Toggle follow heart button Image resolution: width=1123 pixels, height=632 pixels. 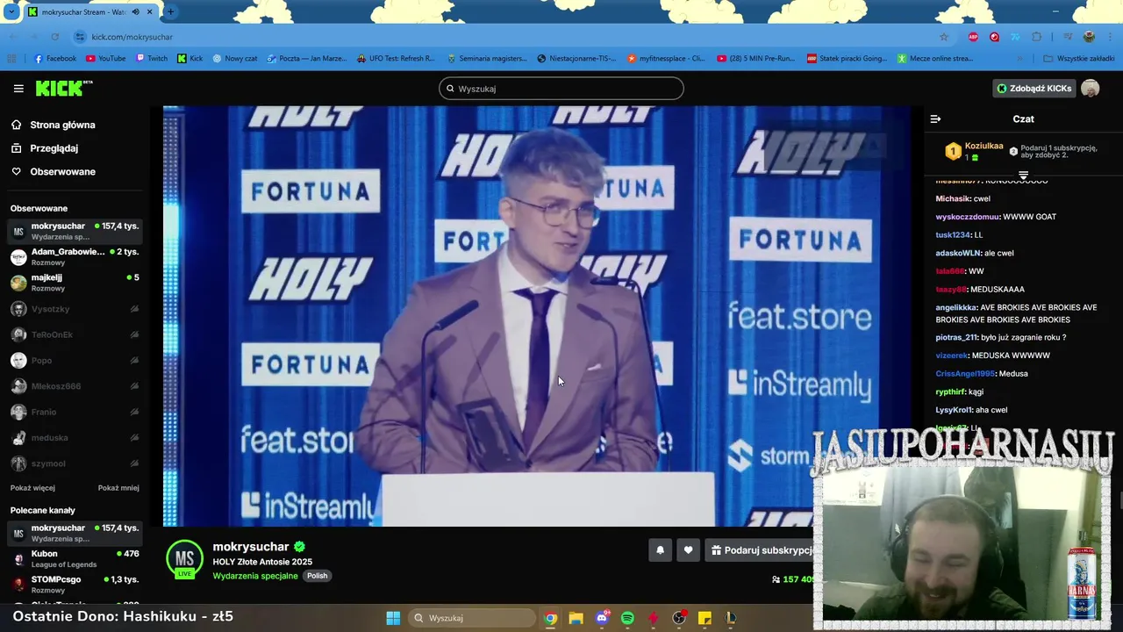pyautogui.click(x=688, y=550)
